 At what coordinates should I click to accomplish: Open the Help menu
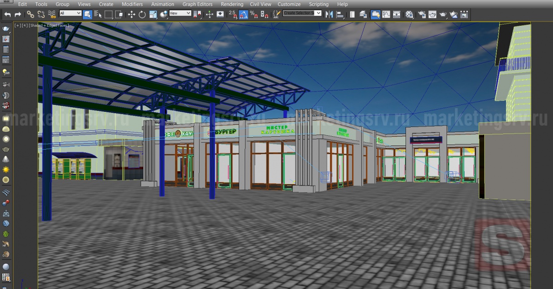(x=342, y=4)
